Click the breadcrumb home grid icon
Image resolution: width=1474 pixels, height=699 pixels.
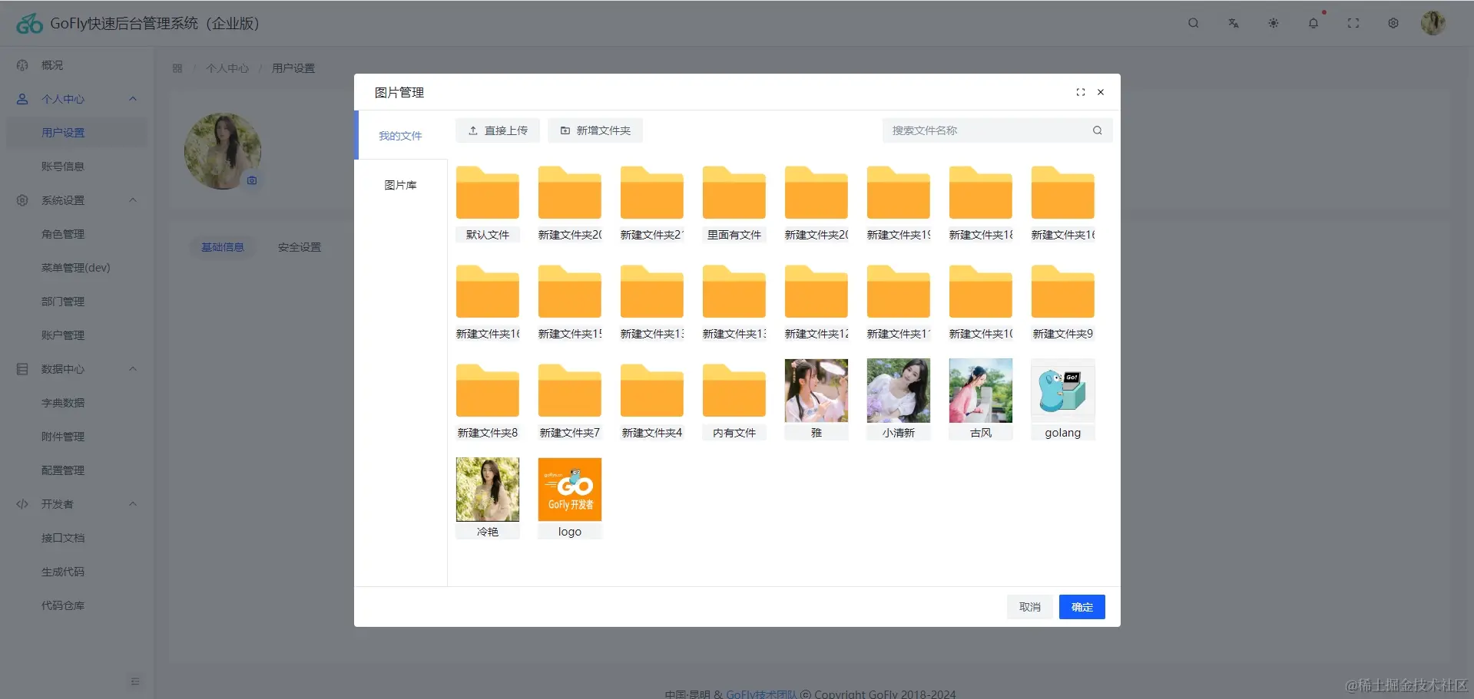[x=177, y=68]
